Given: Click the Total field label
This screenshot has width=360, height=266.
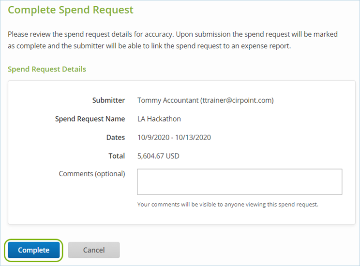Looking at the screenshot, I should pyautogui.click(x=117, y=156).
